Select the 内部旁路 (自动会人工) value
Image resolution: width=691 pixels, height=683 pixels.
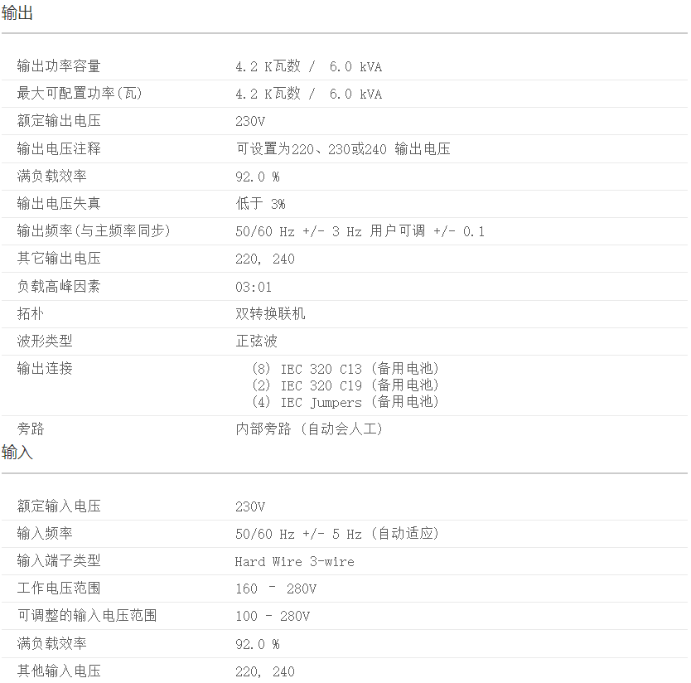tap(309, 429)
